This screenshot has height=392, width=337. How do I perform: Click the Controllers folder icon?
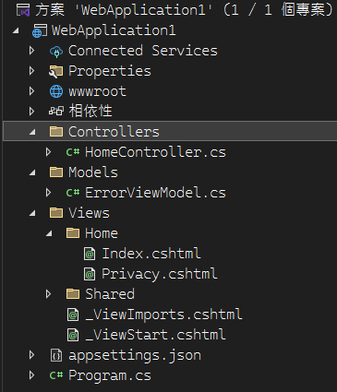56,132
